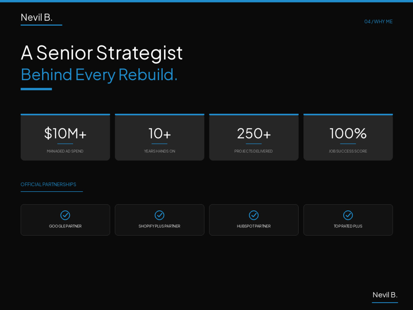
Task: Click the OFFICIAL PARTNERSHIPS heading
Action: coord(48,184)
